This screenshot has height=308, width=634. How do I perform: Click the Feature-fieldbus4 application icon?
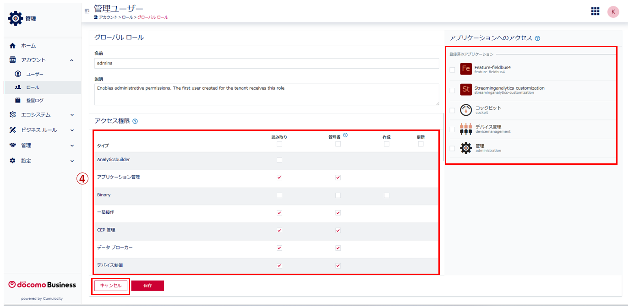click(466, 69)
